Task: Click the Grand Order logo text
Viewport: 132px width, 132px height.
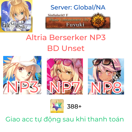Action: [19, 25]
